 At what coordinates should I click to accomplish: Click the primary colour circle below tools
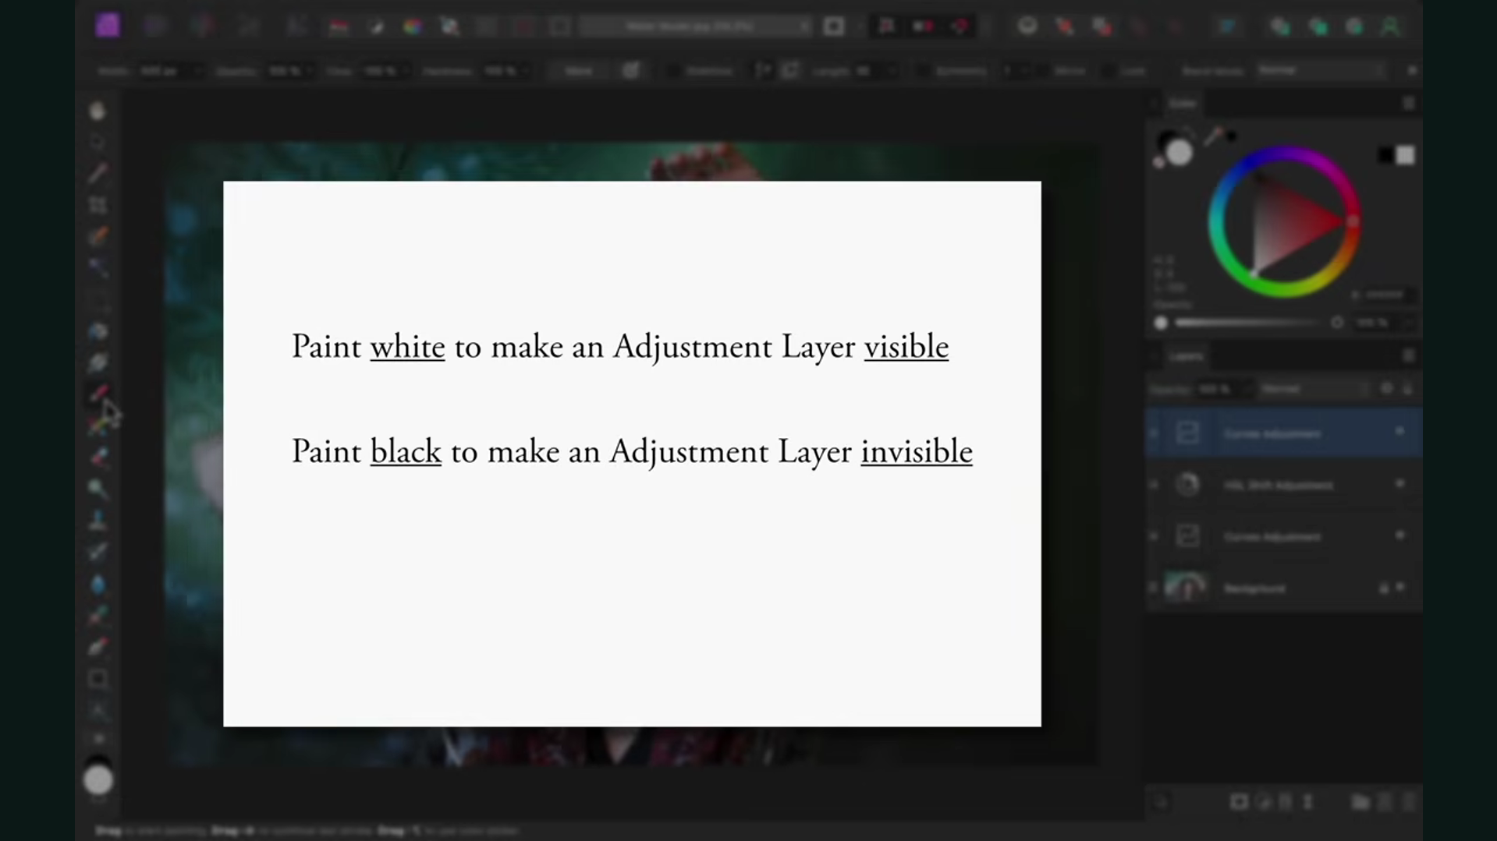98,780
